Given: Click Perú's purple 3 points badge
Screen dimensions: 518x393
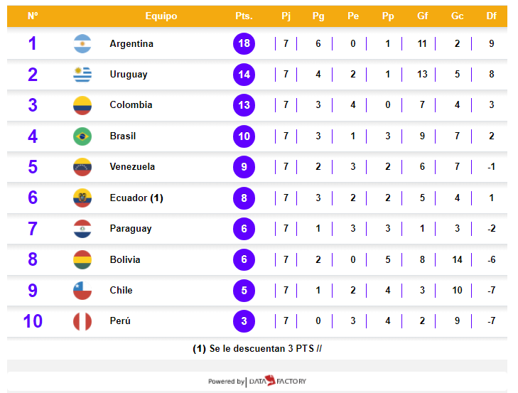Looking at the screenshot, I should (x=244, y=321).
